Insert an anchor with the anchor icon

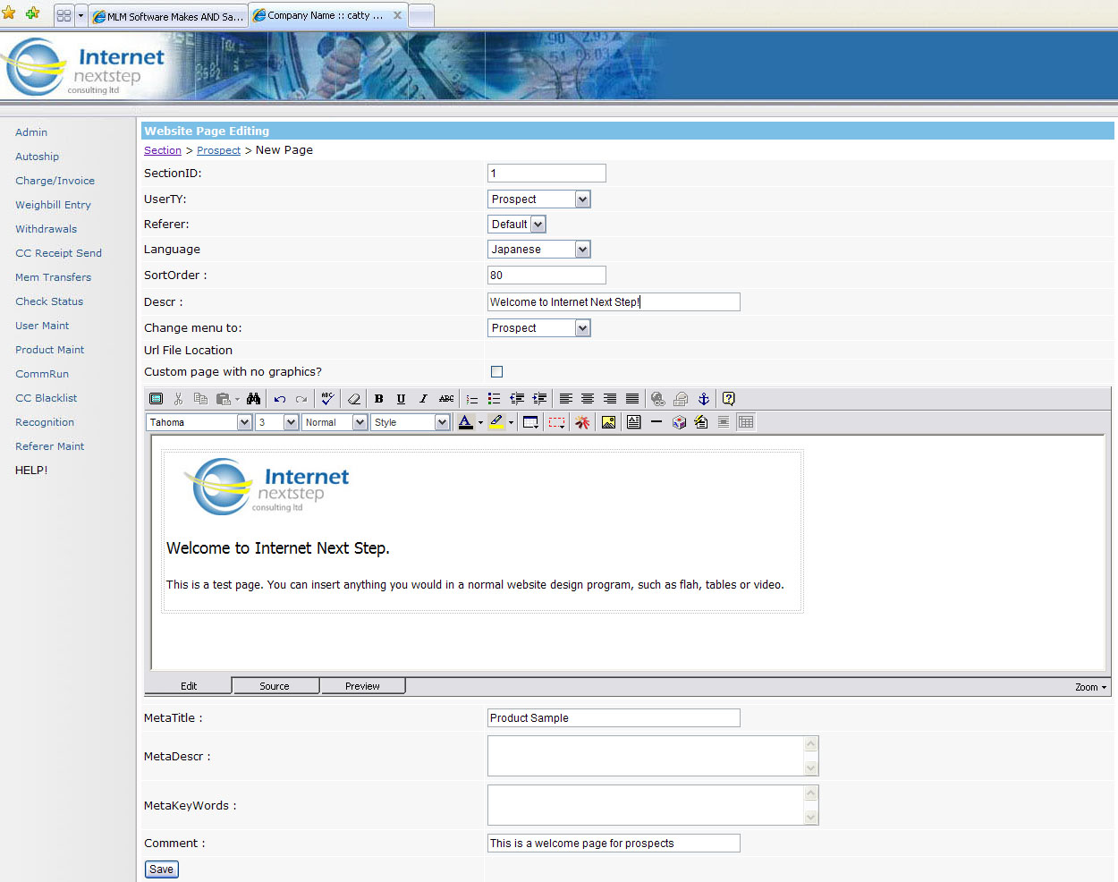pyautogui.click(x=703, y=399)
